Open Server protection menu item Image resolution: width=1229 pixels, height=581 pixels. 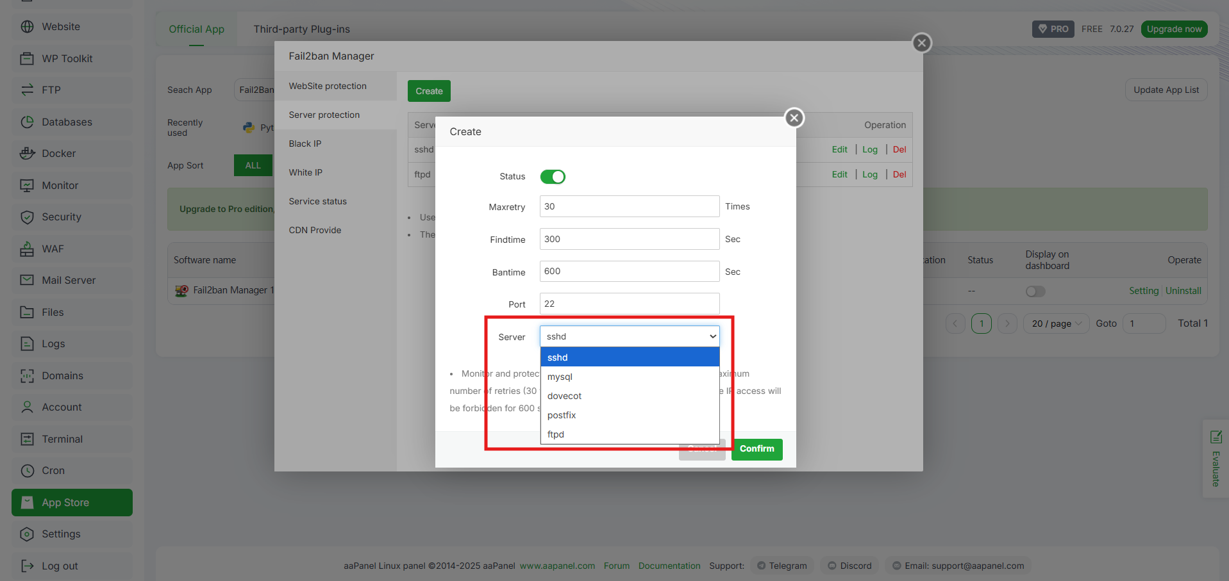click(335, 115)
